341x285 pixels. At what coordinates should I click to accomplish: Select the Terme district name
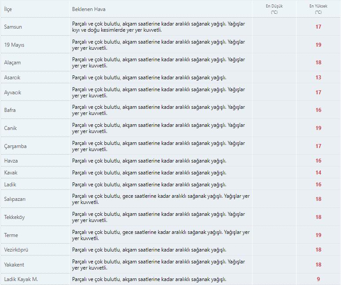coord(11,235)
